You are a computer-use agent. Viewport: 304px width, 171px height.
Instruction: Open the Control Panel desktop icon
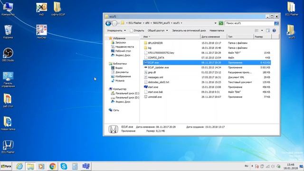coord(8,80)
